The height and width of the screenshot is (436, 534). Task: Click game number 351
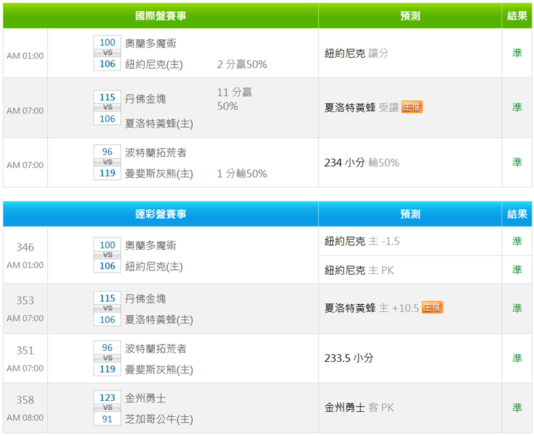pos(25,350)
